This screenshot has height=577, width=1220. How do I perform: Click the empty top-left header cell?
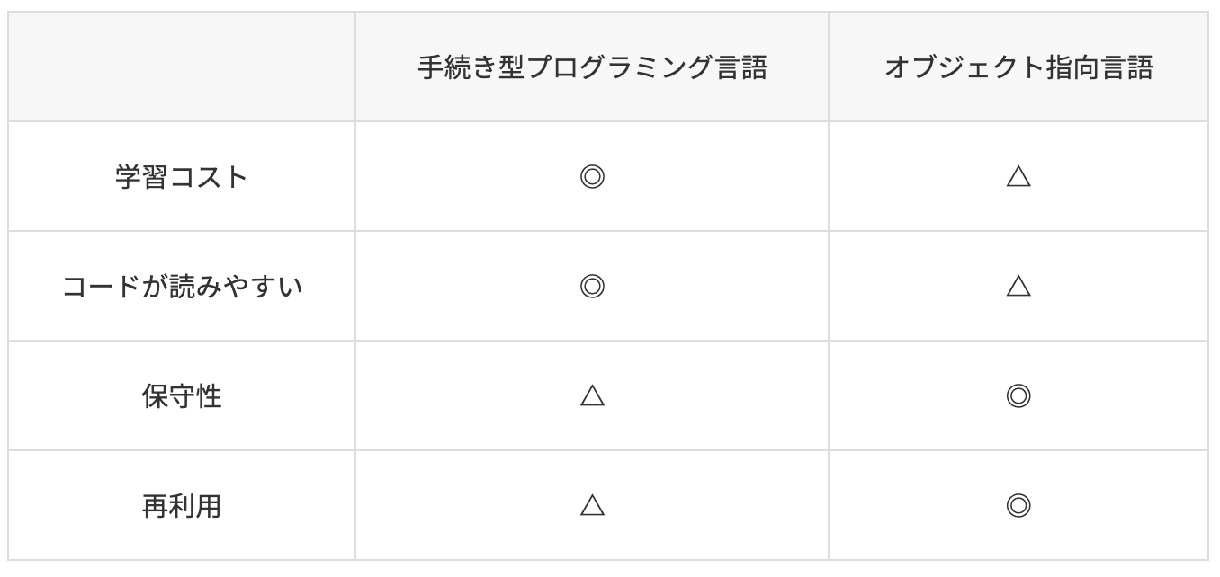coord(182,67)
